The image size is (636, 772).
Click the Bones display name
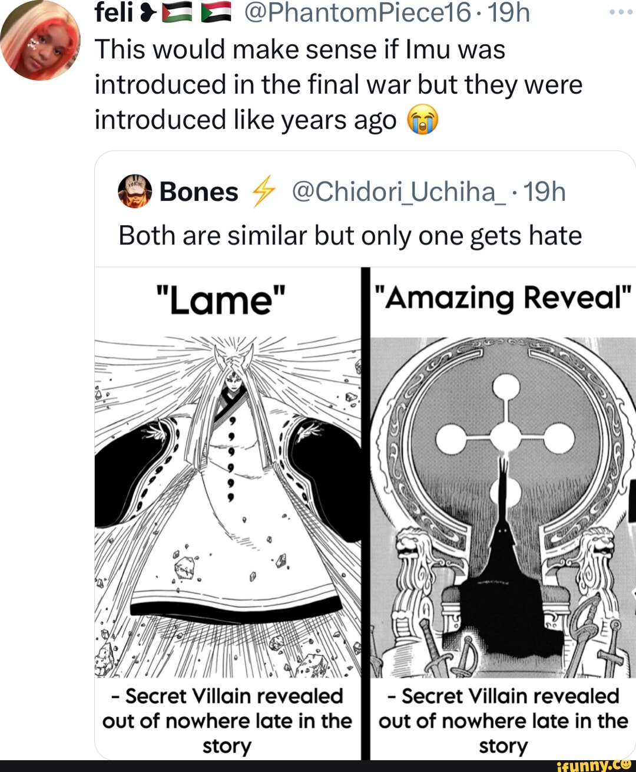tap(198, 192)
